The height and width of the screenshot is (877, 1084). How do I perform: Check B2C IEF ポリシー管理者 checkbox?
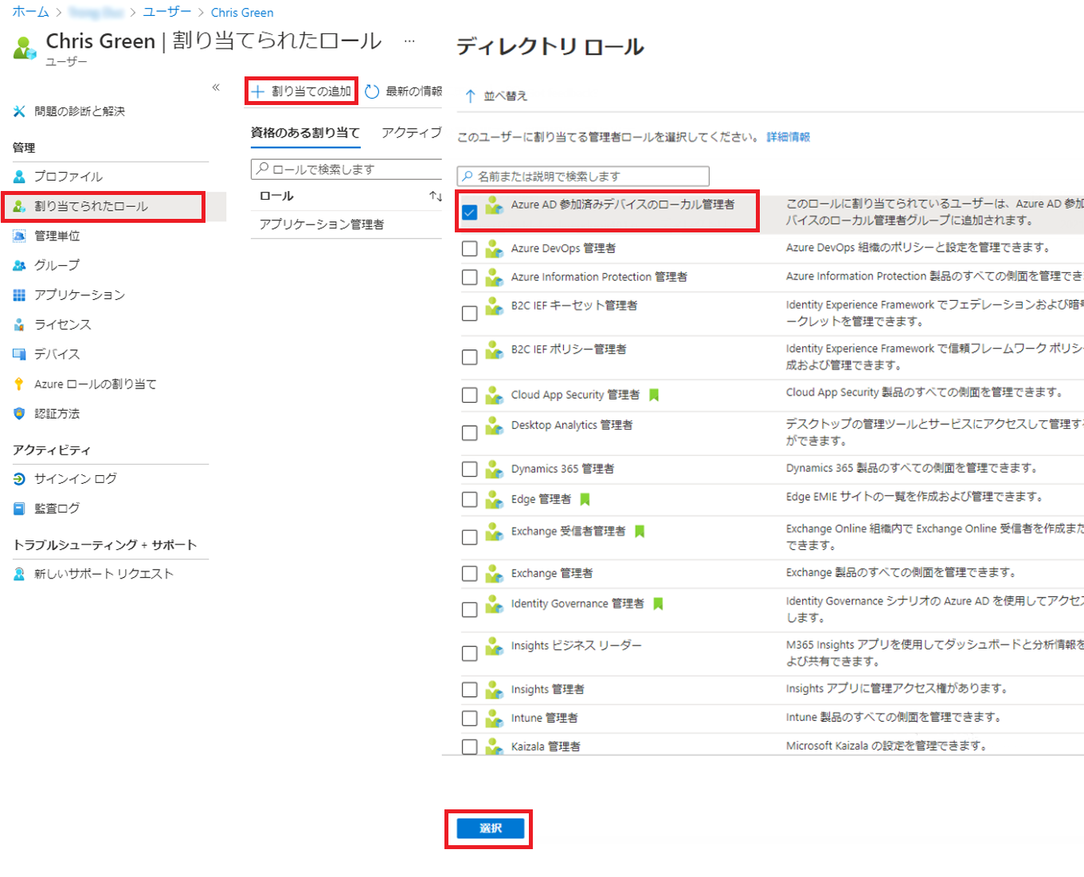[470, 357]
